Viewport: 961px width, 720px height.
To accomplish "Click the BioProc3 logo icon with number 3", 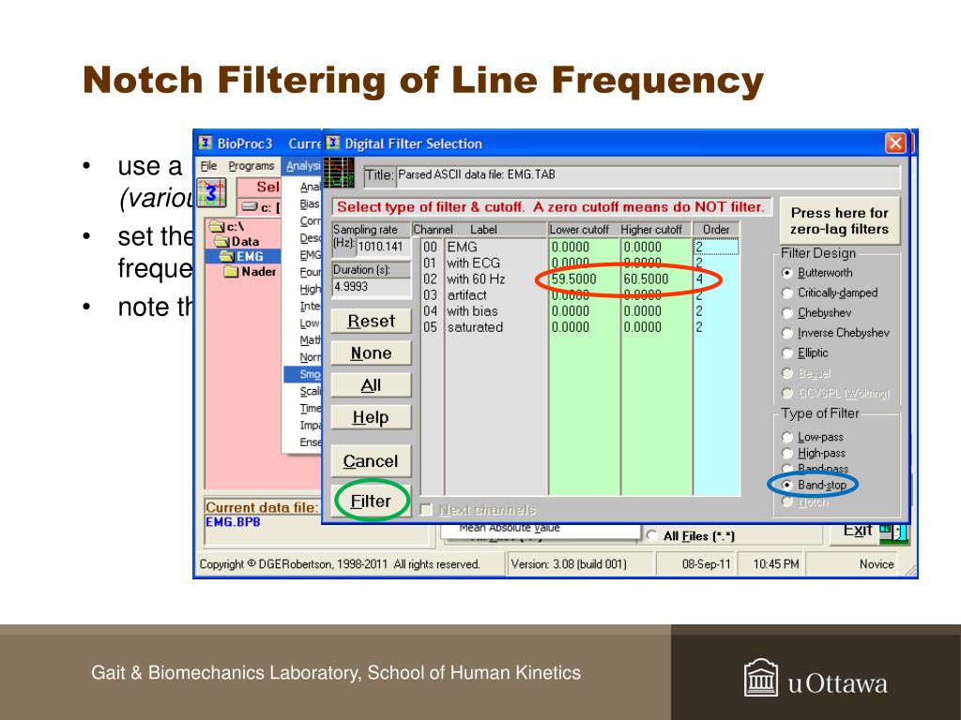I will (211, 192).
